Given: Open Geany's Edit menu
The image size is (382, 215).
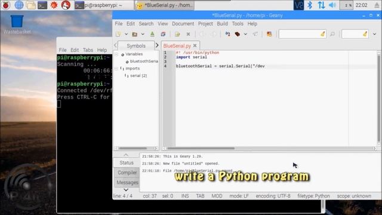Looking at the screenshot, I should pos(130,24).
